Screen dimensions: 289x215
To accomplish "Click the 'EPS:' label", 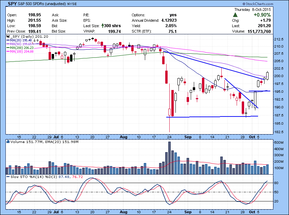I will (87, 20).
